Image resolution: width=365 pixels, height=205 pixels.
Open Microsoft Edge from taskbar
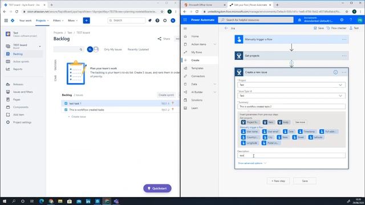42,201
